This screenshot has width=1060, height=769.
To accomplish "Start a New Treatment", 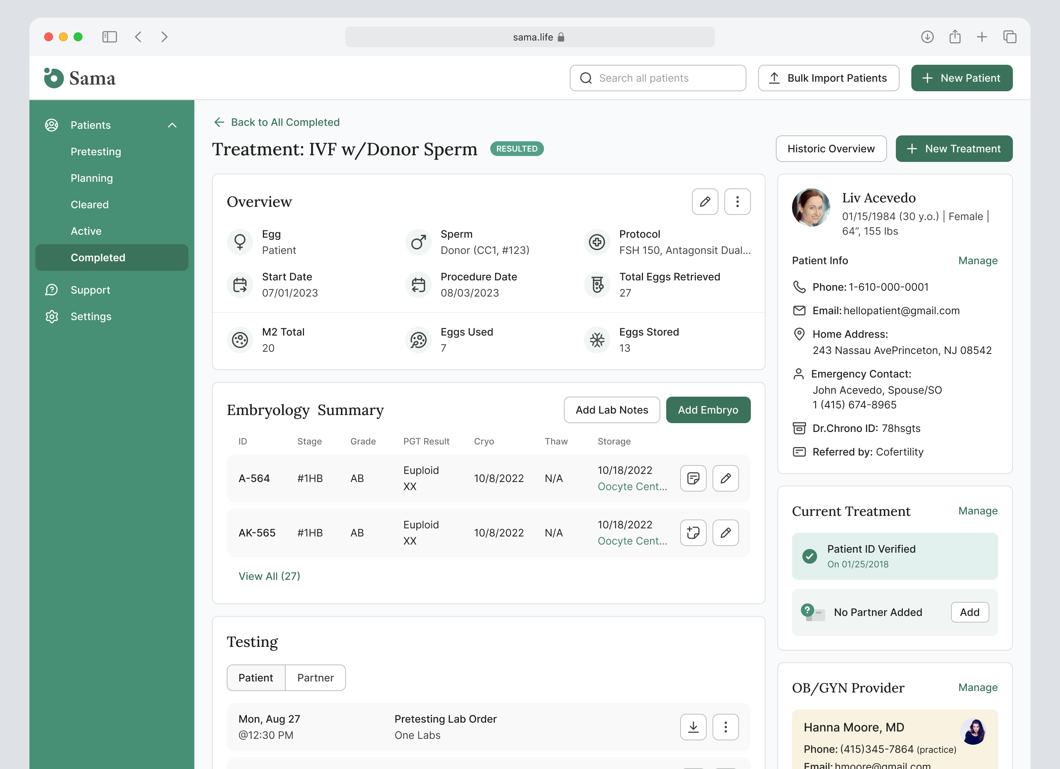I will click(954, 149).
